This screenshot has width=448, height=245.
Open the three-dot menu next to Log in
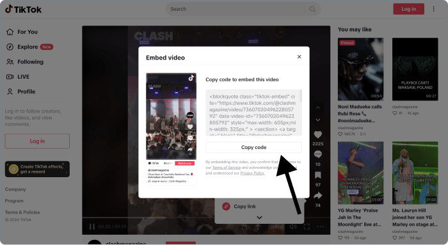tap(433, 9)
